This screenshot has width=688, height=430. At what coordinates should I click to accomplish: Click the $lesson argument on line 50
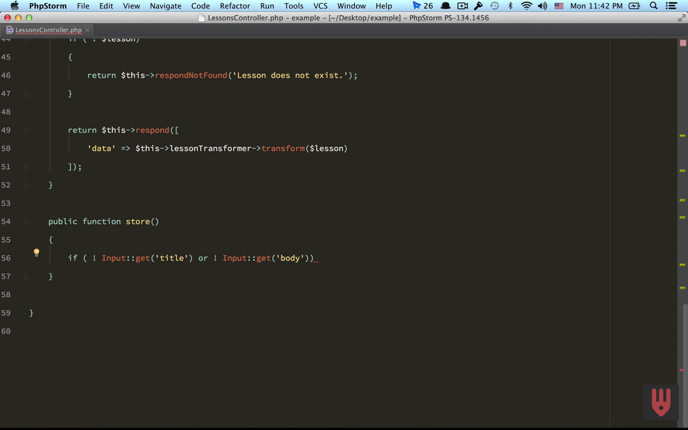point(327,148)
